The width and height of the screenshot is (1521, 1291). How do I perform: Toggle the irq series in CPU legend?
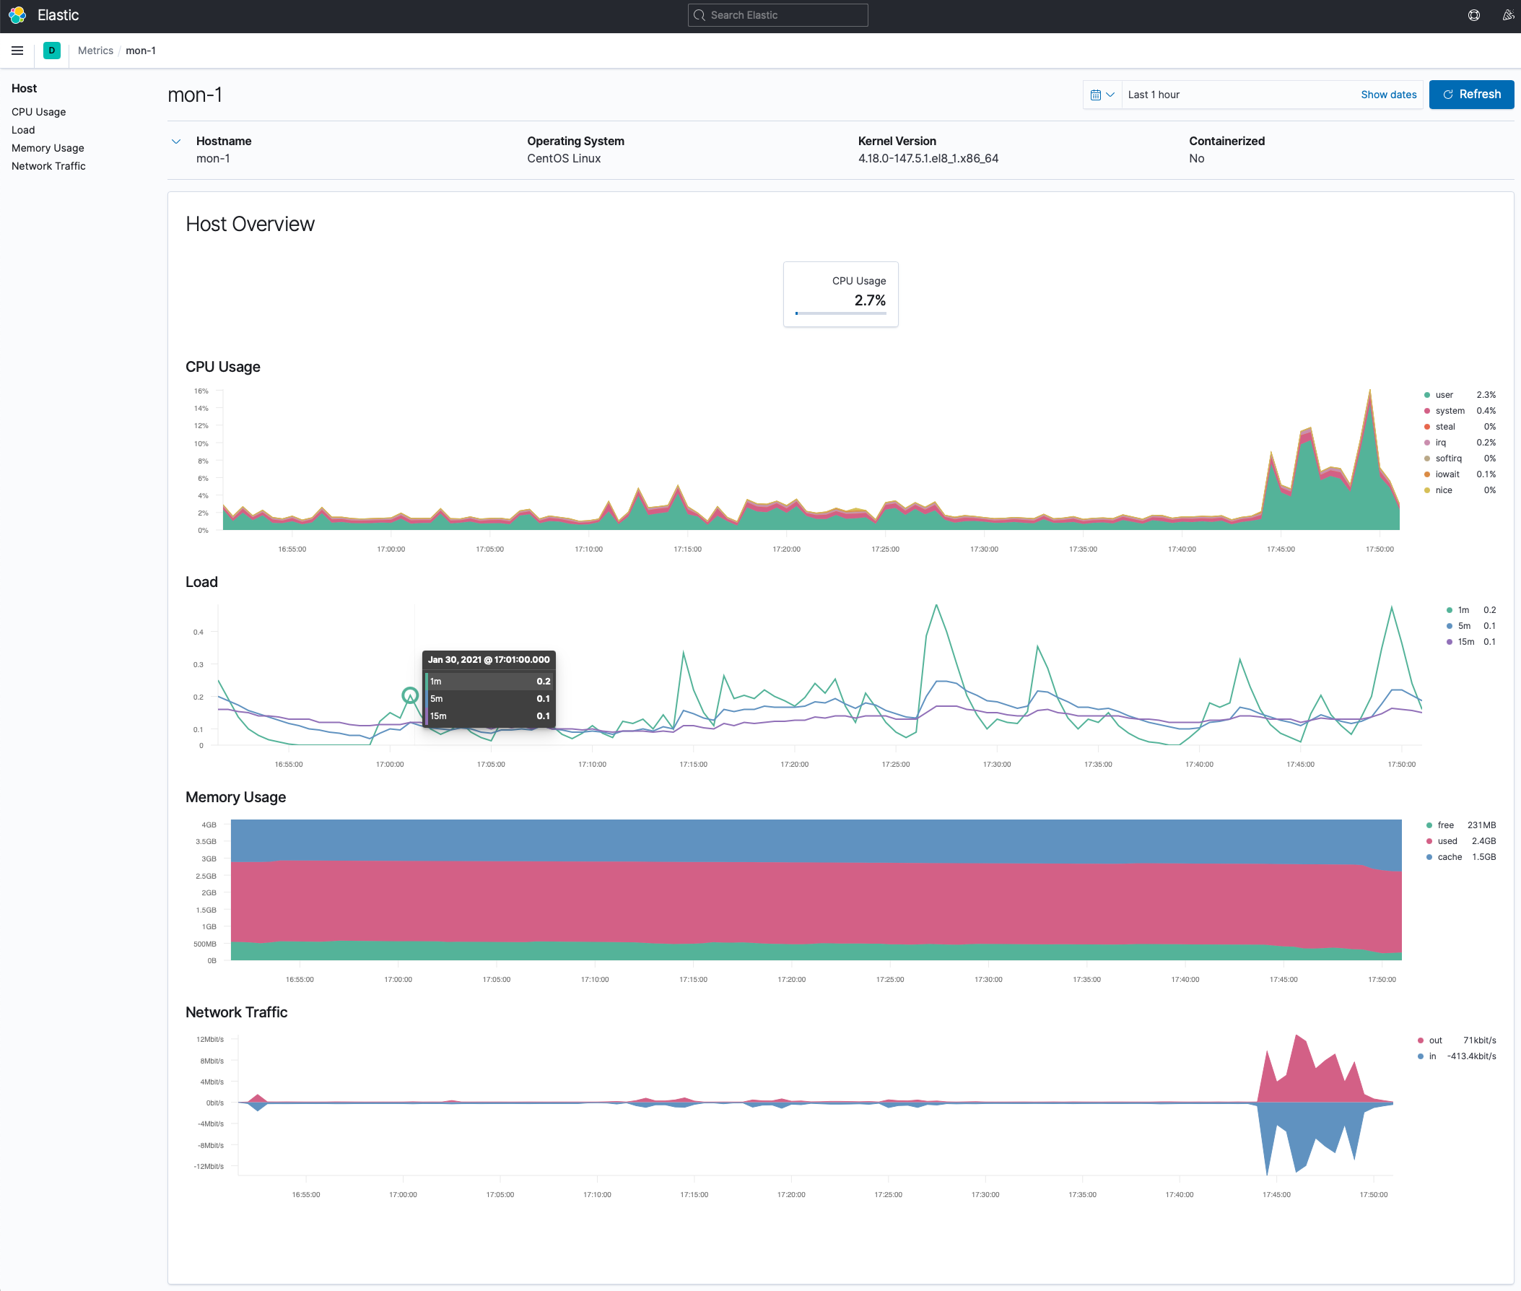click(1460, 443)
